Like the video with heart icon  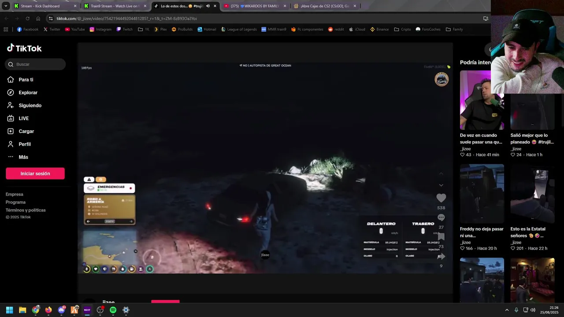[441, 198]
